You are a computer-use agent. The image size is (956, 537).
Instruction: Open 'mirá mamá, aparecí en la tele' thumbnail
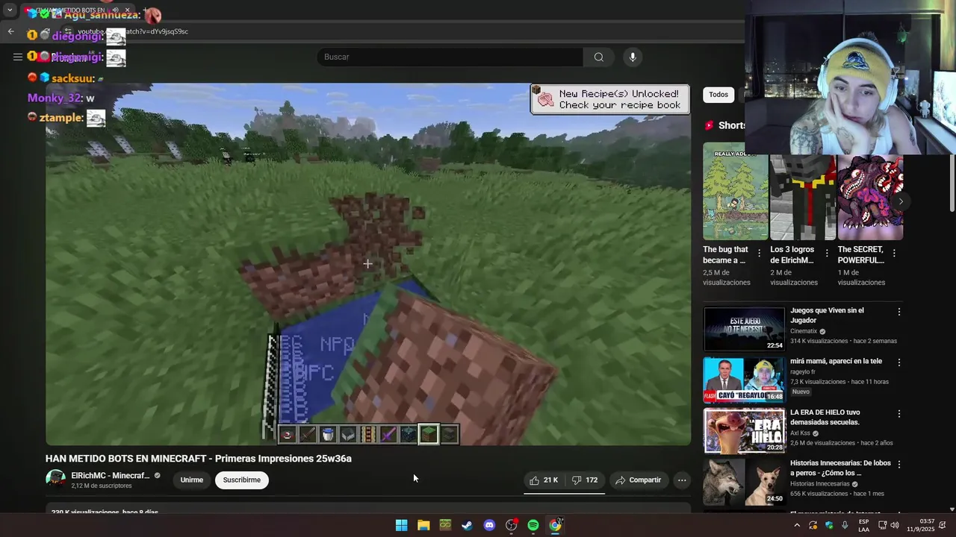pos(744,380)
